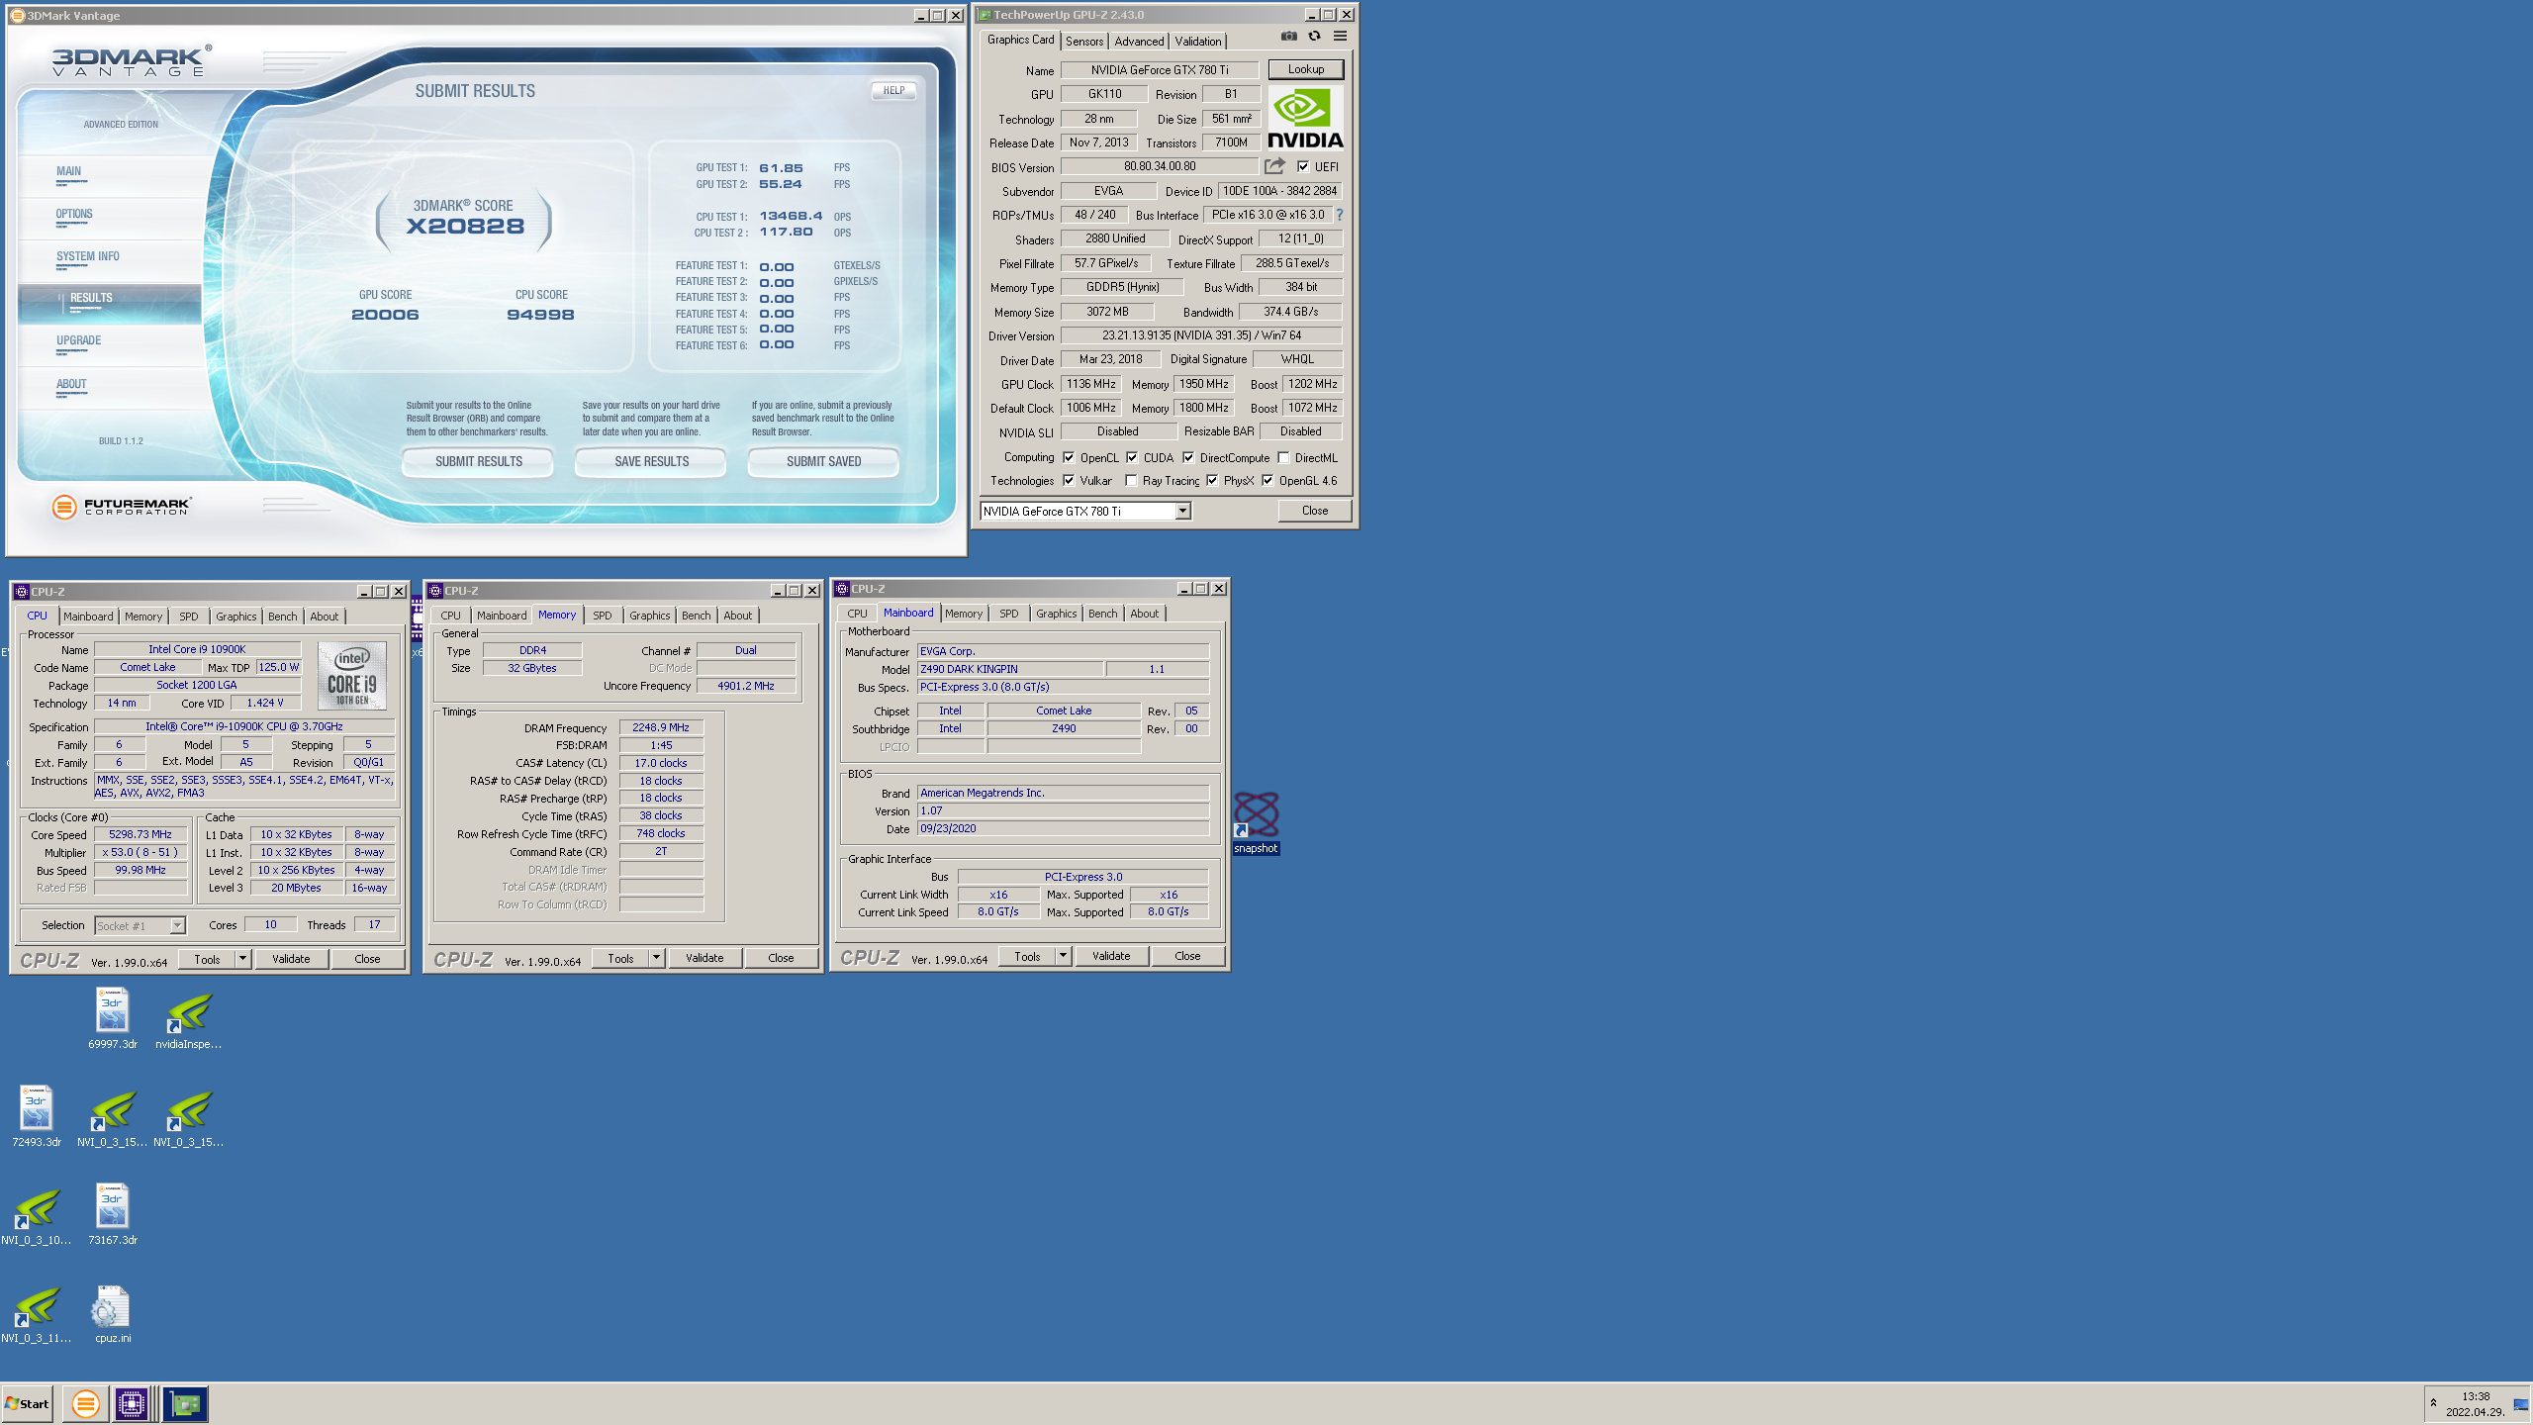Open the GPU selection dropdown in GPU-Z
Image resolution: width=2533 pixels, height=1425 pixels.
pos(1182,511)
